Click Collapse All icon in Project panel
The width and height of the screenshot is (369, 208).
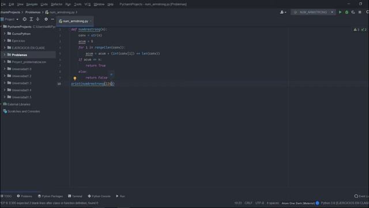click(x=37, y=19)
